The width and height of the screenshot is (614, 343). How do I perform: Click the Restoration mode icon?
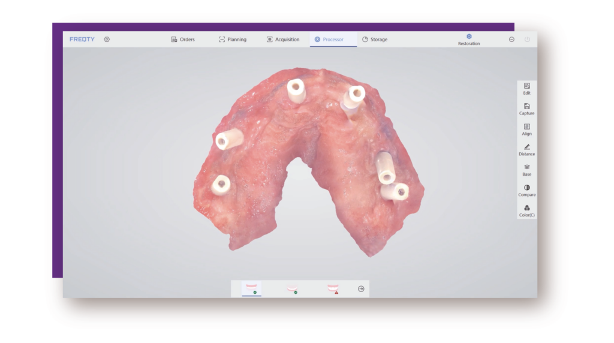[469, 40]
